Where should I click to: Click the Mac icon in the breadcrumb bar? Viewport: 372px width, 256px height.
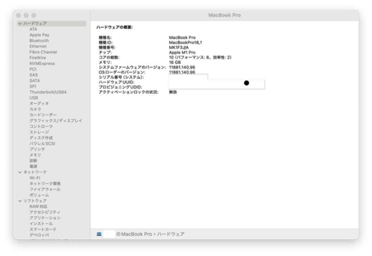tap(98, 234)
